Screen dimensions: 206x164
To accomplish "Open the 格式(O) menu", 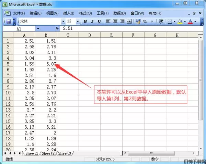I will coord(85,13).
